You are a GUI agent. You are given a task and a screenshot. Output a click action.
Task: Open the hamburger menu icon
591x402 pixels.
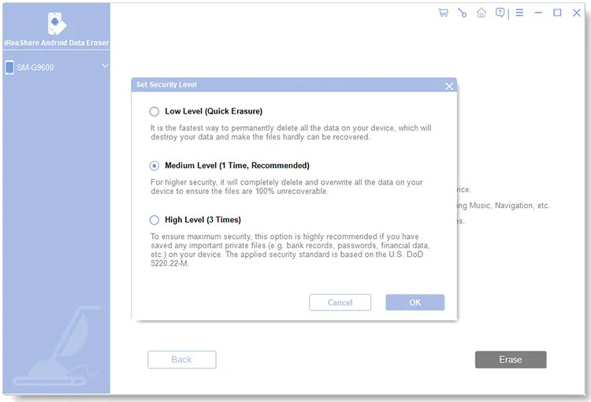pyautogui.click(x=519, y=13)
